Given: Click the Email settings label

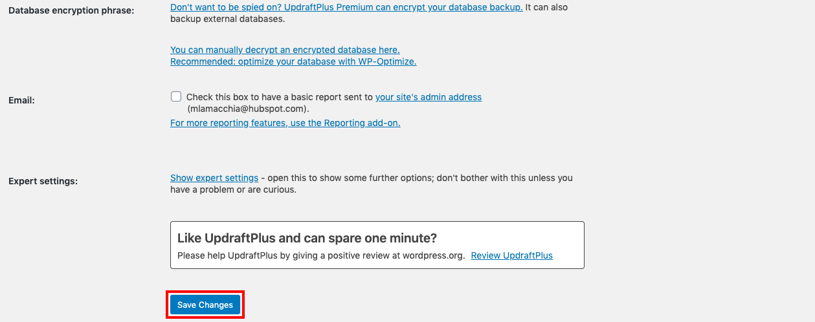Looking at the screenshot, I should (x=21, y=100).
